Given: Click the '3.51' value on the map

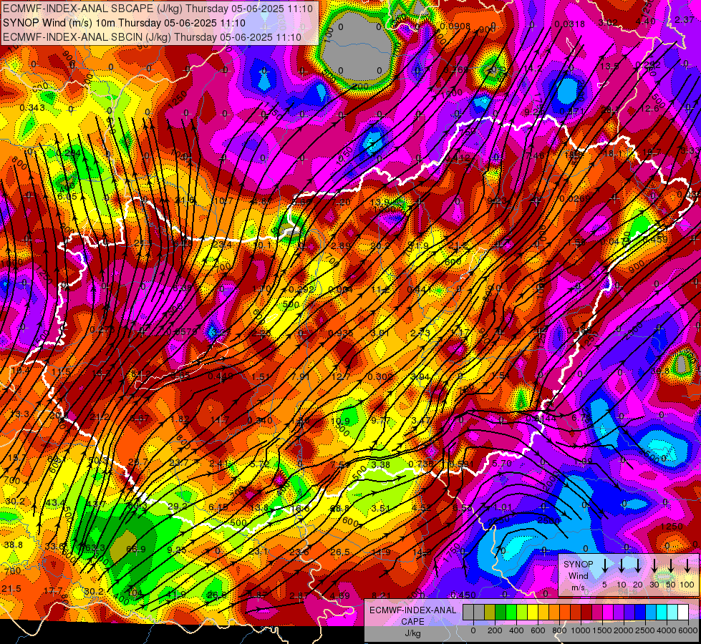Looking at the screenshot, I should pos(381,508).
